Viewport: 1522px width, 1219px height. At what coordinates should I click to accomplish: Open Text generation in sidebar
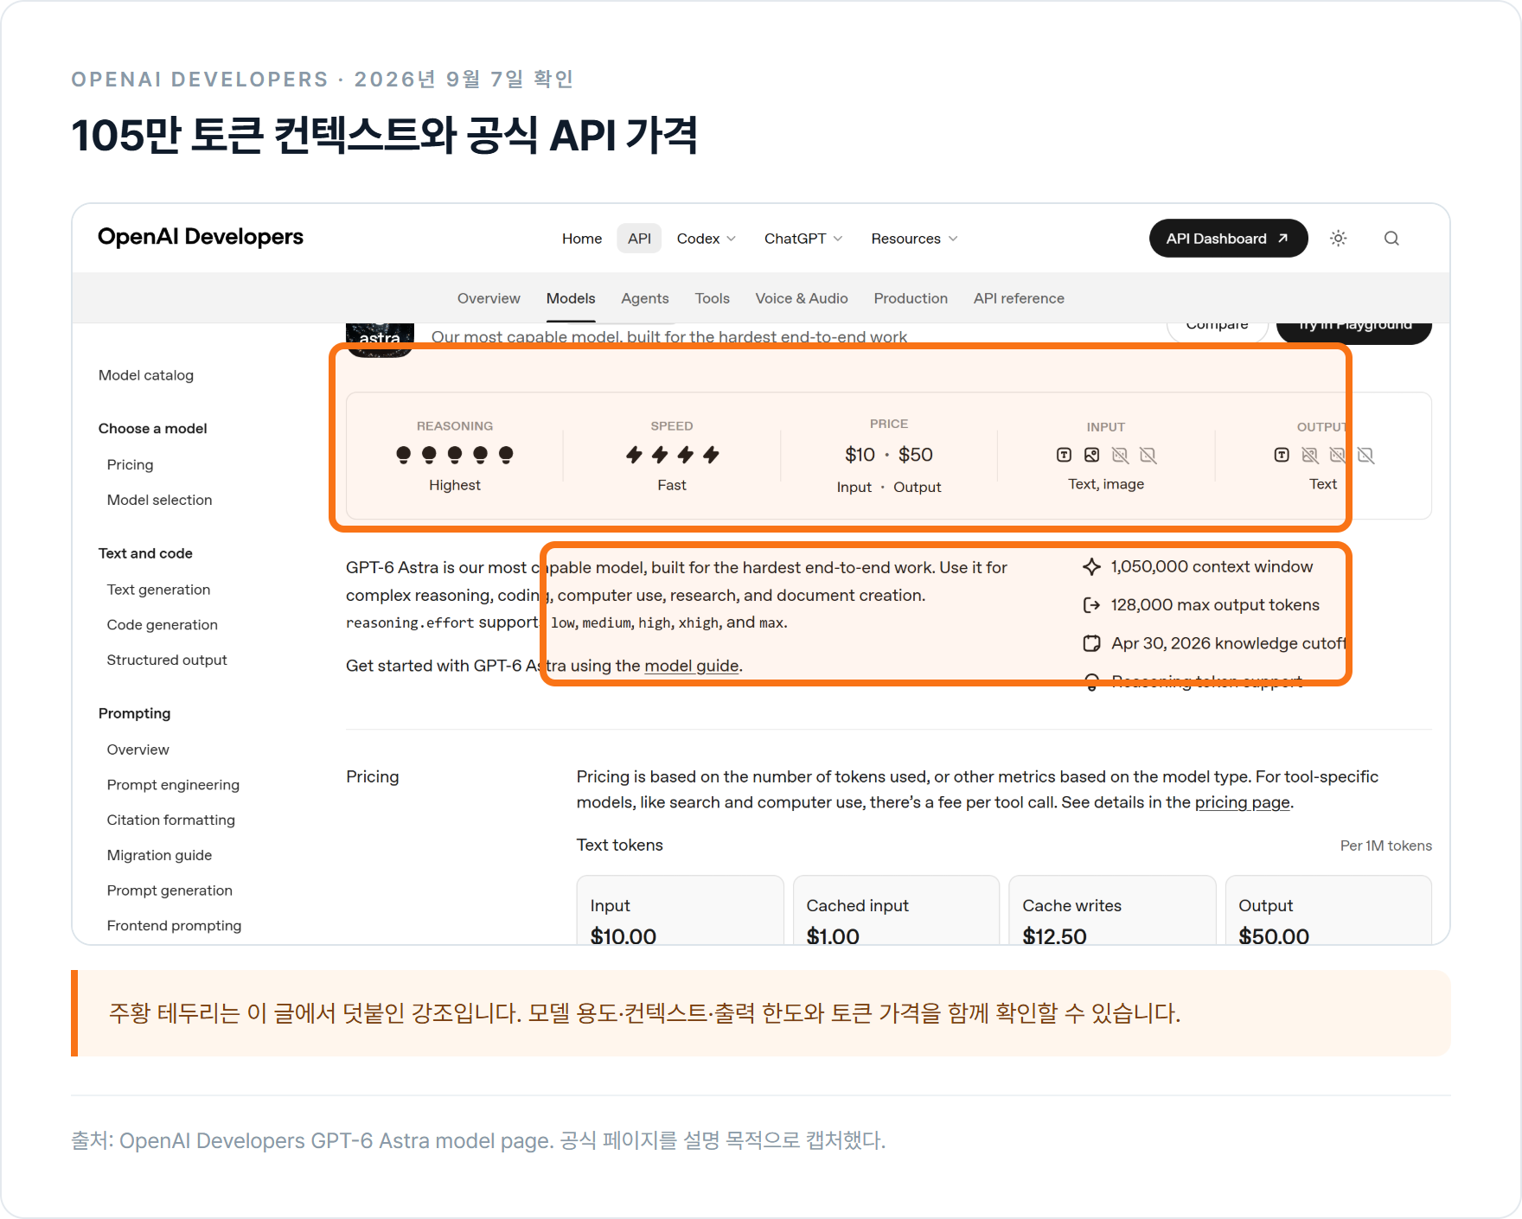[158, 590]
